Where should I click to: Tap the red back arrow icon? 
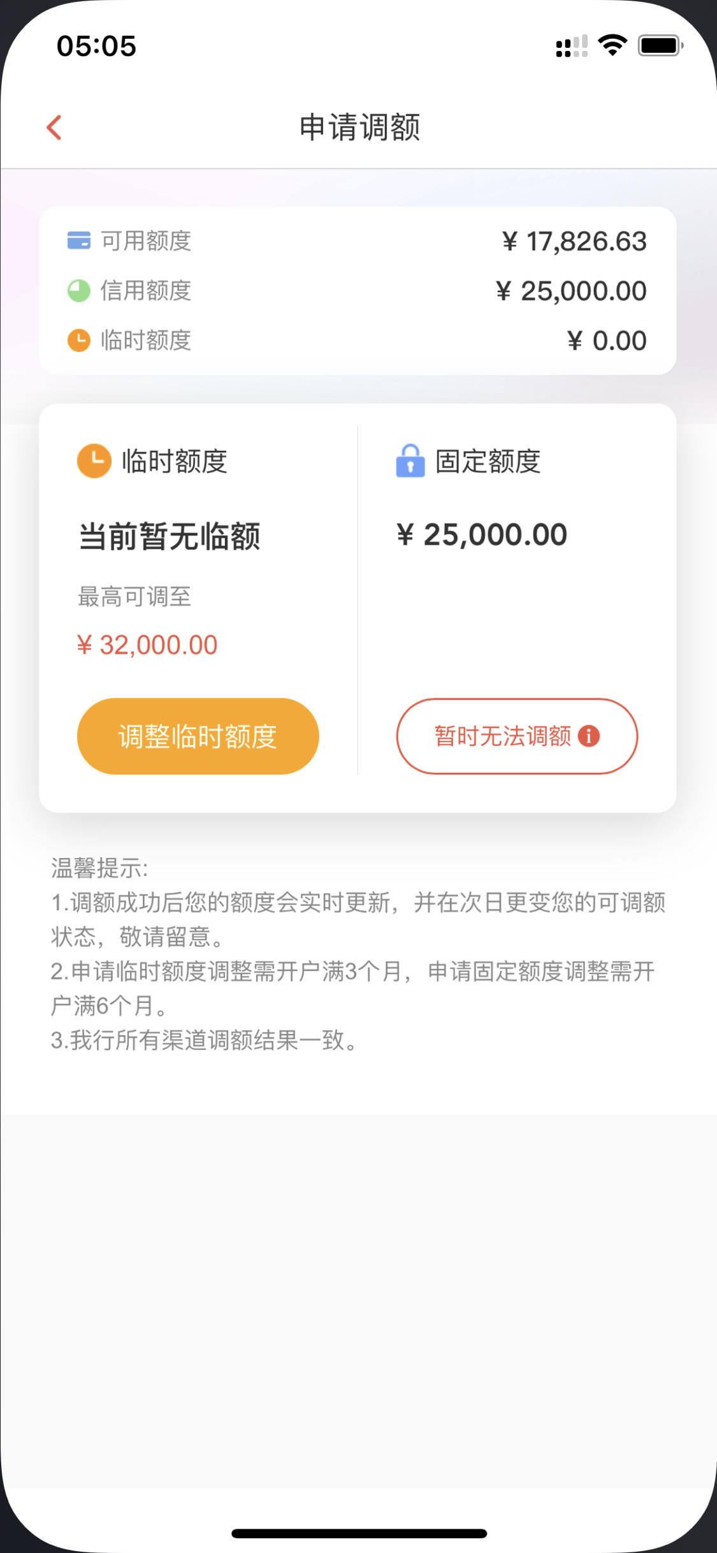pyautogui.click(x=54, y=127)
